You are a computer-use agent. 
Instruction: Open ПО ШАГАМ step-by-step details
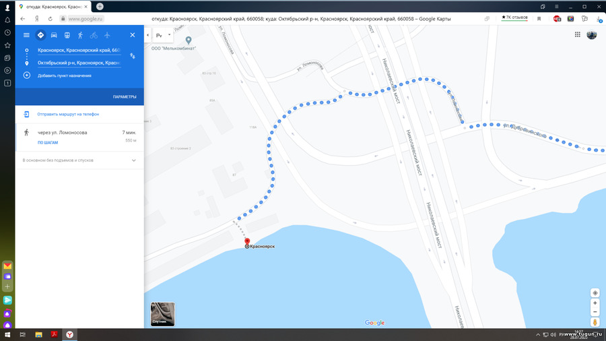(x=48, y=143)
